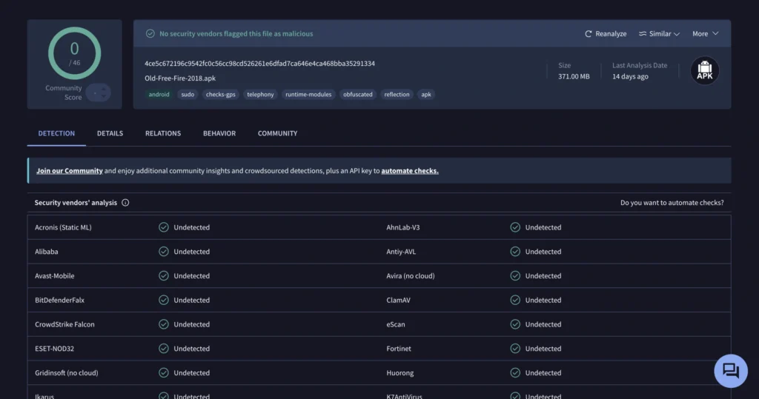Open the COMMUNITY tab
Image resolution: width=759 pixels, height=399 pixels.
[277, 133]
